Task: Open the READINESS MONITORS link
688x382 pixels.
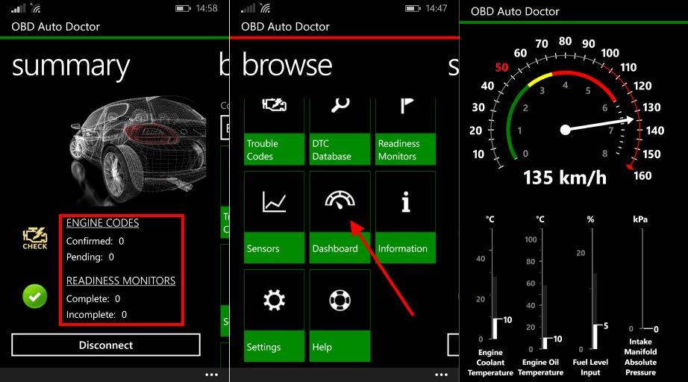Action: point(120,281)
